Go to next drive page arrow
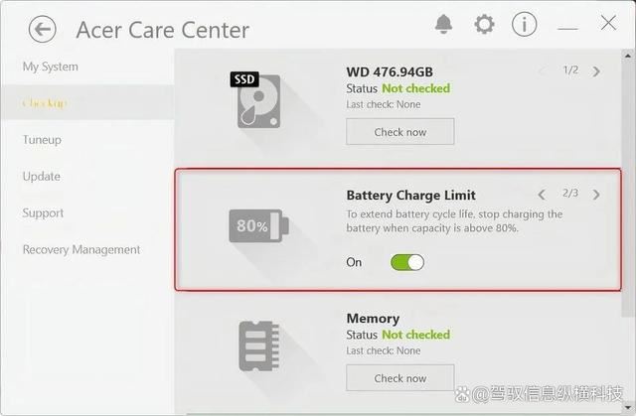Viewport: 636px width, 416px height. (x=596, y=71)
